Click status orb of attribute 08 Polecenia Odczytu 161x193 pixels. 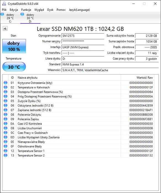pos(6,115)
